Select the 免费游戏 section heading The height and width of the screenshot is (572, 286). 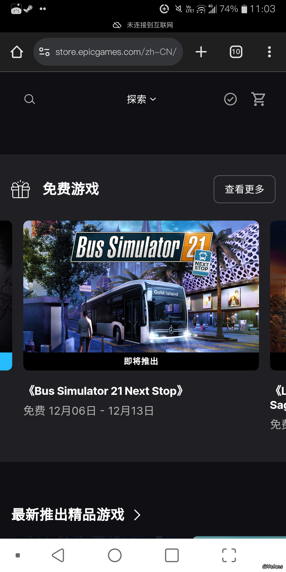coord(71,189)
